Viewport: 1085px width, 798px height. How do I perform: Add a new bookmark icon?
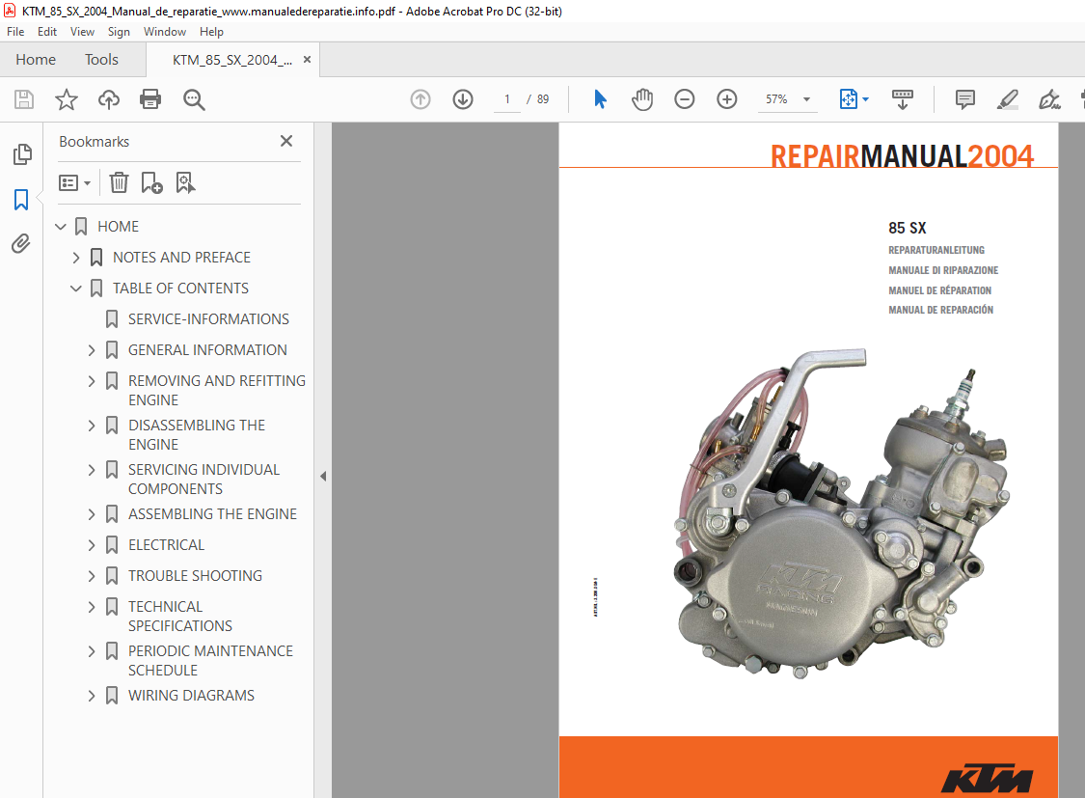click(151, 182)
